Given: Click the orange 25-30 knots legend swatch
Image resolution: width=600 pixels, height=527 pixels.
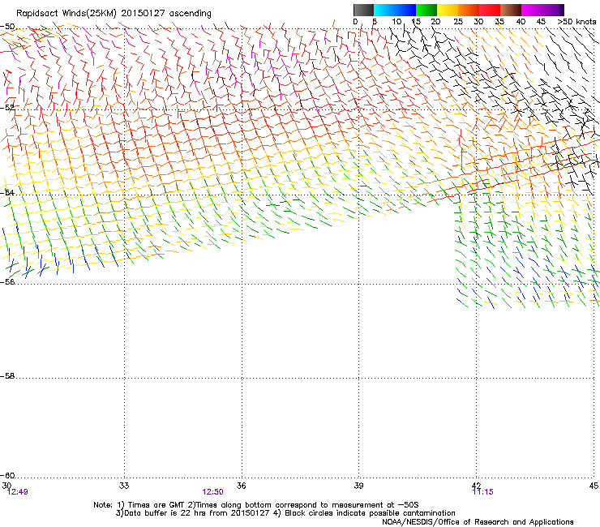Looking at the screenshot, I should (x=469, y=10).
